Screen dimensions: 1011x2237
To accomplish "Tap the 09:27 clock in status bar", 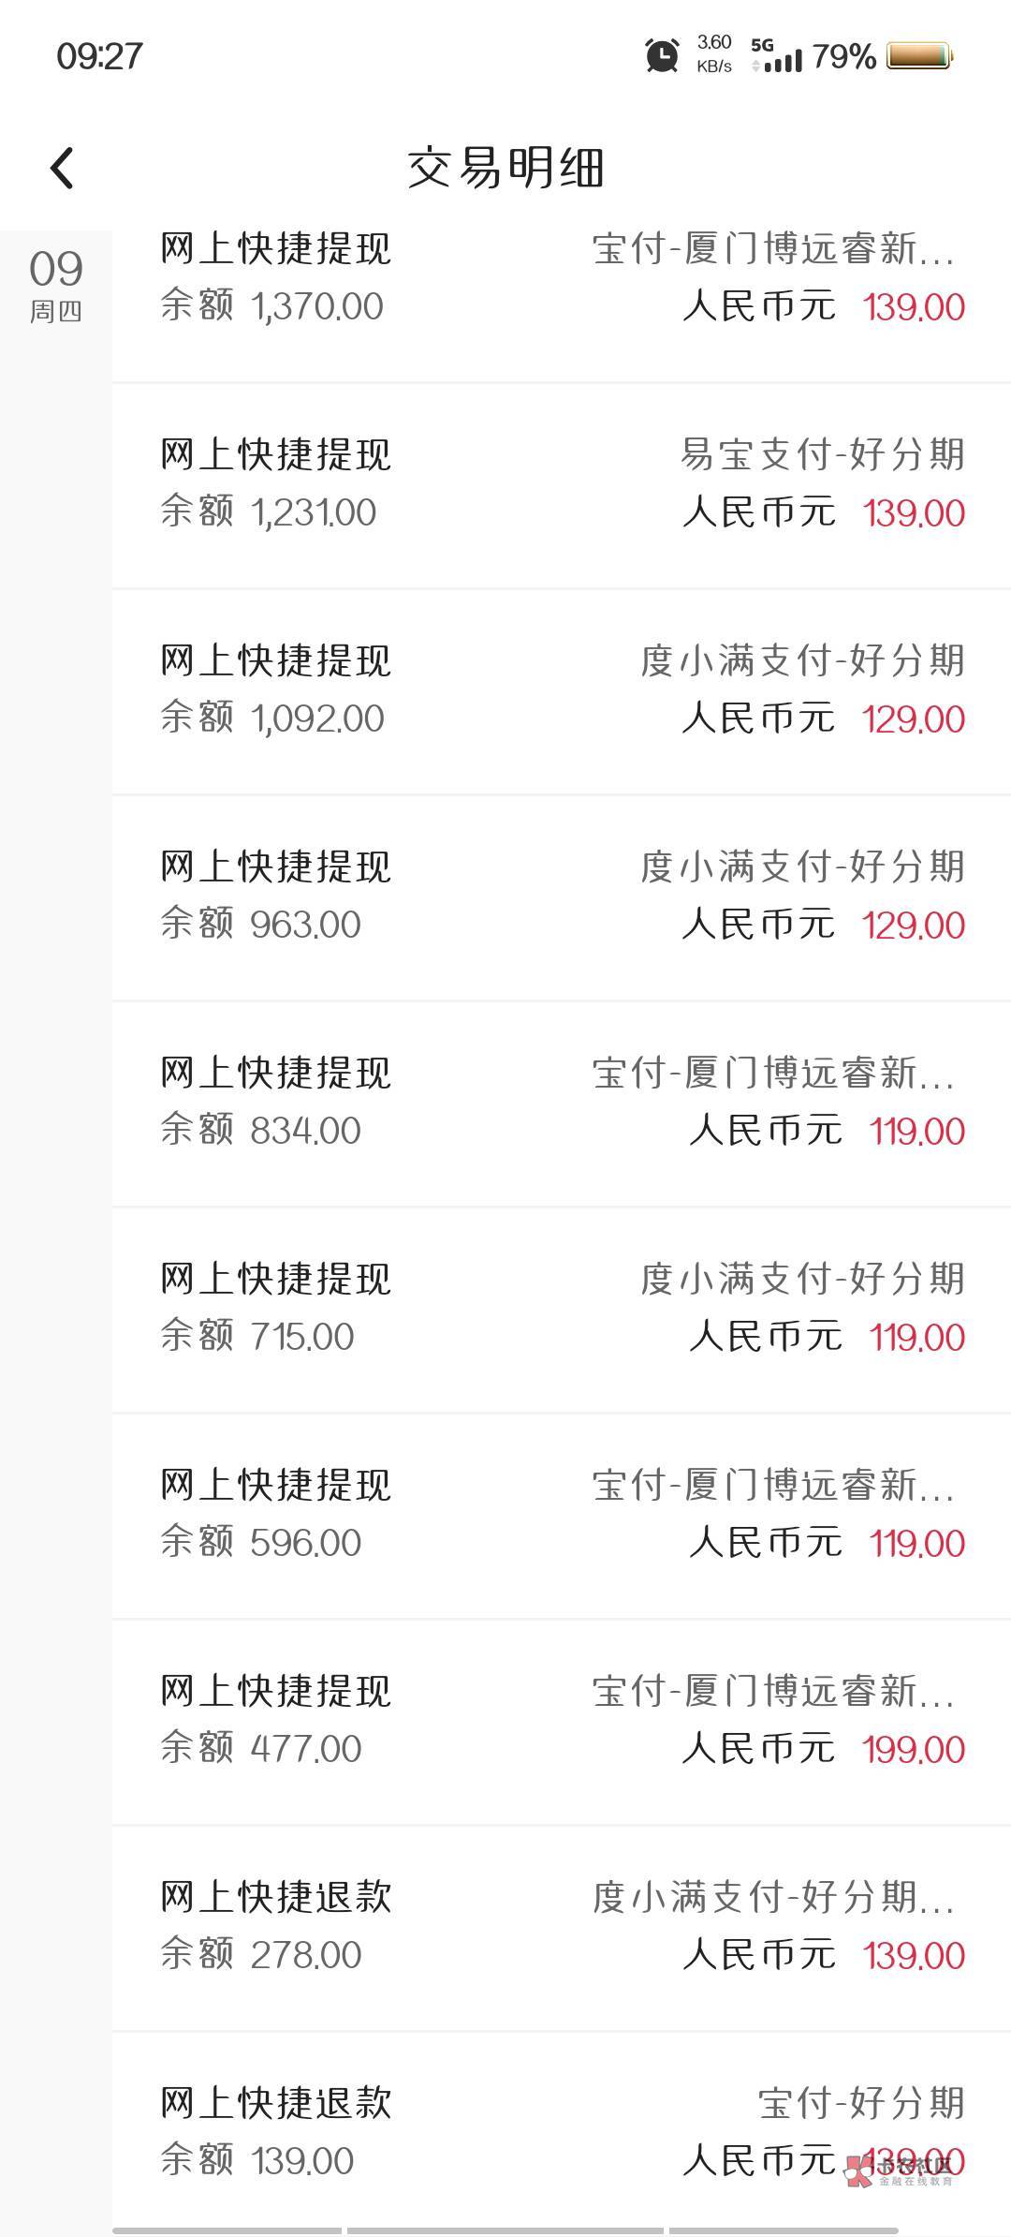I will (x=99, y=56).
